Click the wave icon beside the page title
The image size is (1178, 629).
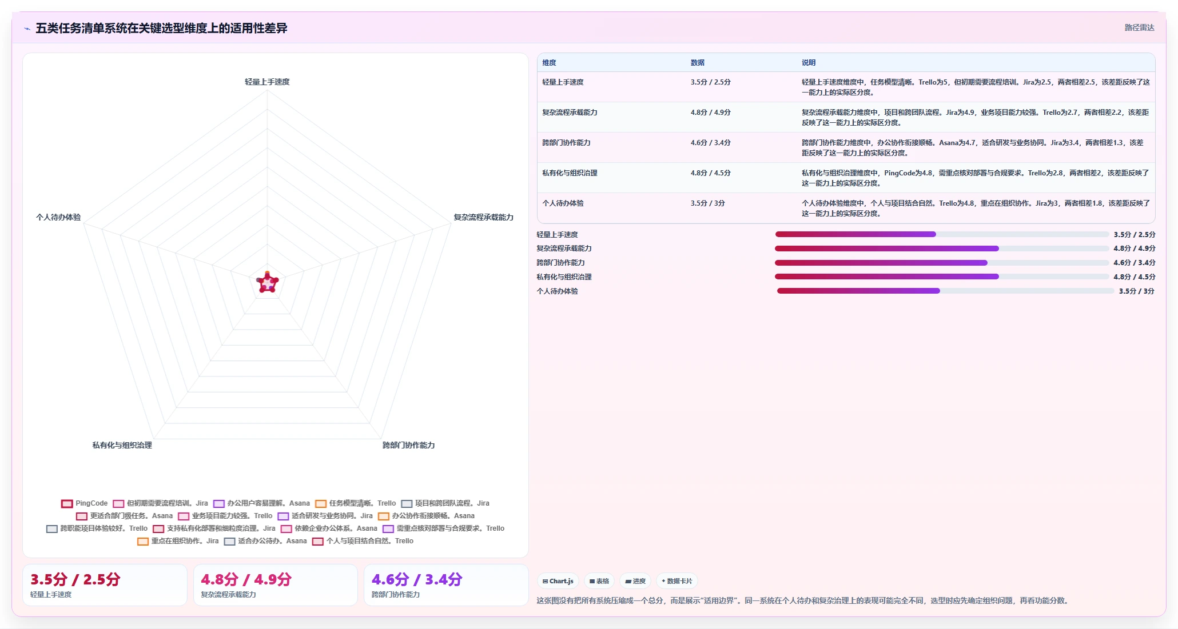27,29
